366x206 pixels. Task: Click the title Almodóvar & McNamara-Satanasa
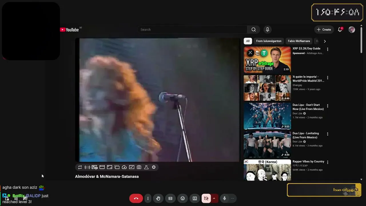tap(107, 177)
